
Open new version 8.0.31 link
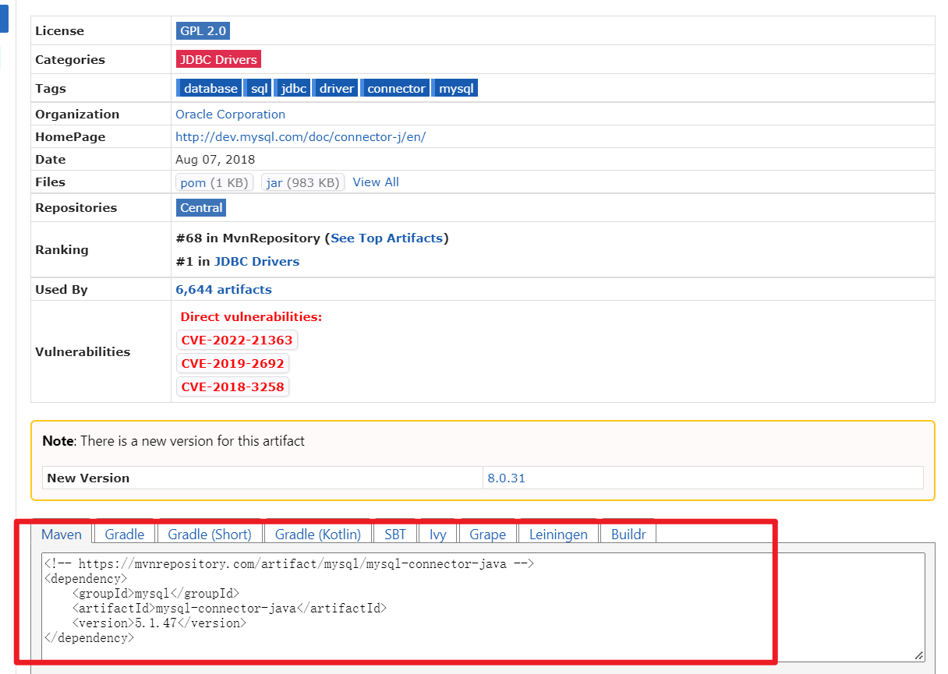[x=506, y=478]
